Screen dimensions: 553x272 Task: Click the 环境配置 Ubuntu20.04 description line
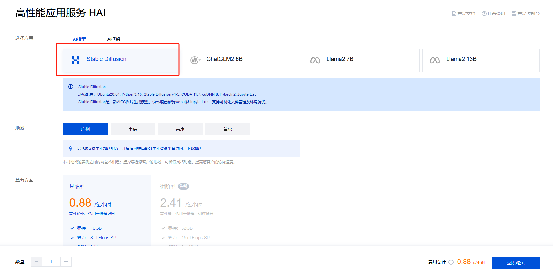(x=167, y=94)
